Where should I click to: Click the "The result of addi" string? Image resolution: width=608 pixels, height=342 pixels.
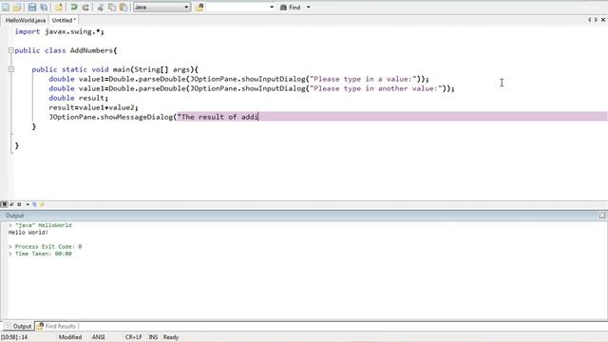(218, 117)
